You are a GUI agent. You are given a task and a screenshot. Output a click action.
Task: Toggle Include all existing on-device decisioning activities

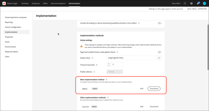point(160,23)
